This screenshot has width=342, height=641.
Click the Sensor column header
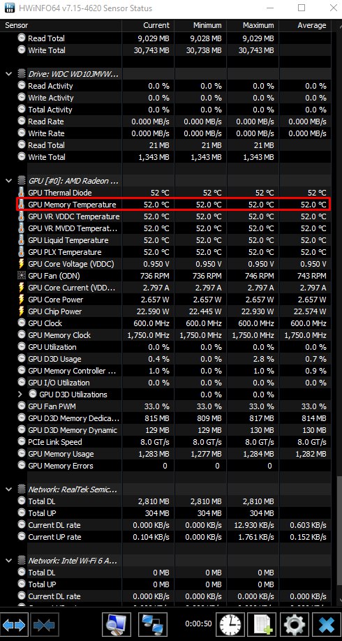(61, 25)
